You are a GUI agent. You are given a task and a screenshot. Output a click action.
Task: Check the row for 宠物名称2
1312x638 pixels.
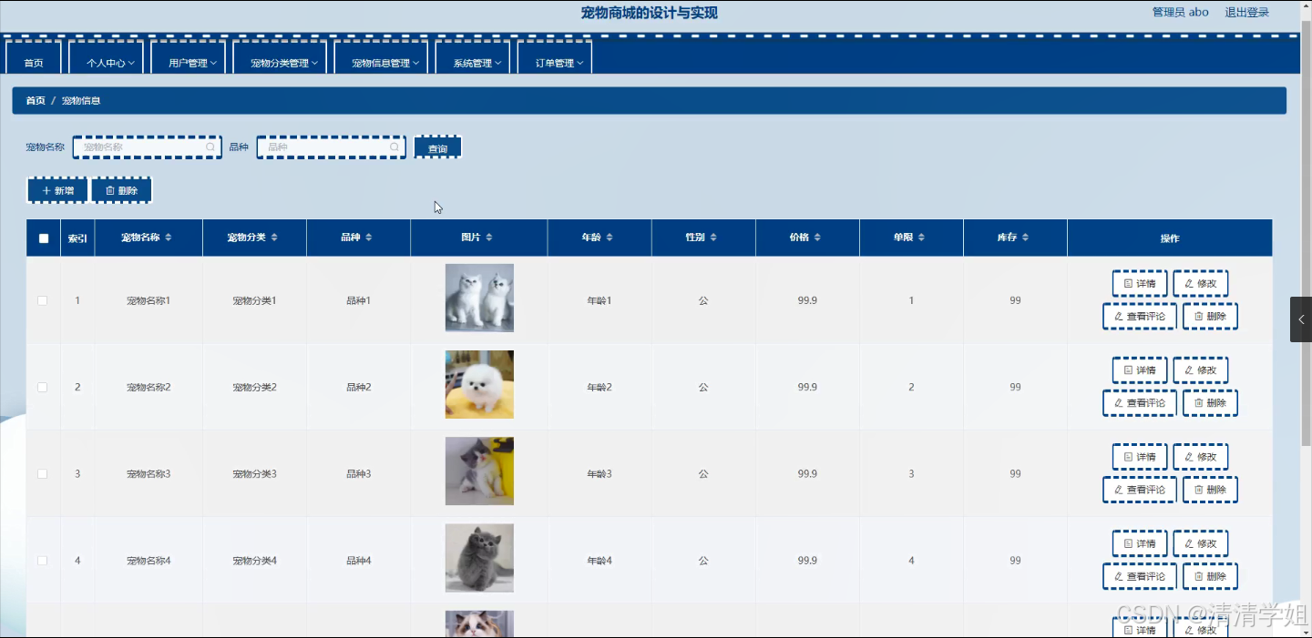coord(43,387)
